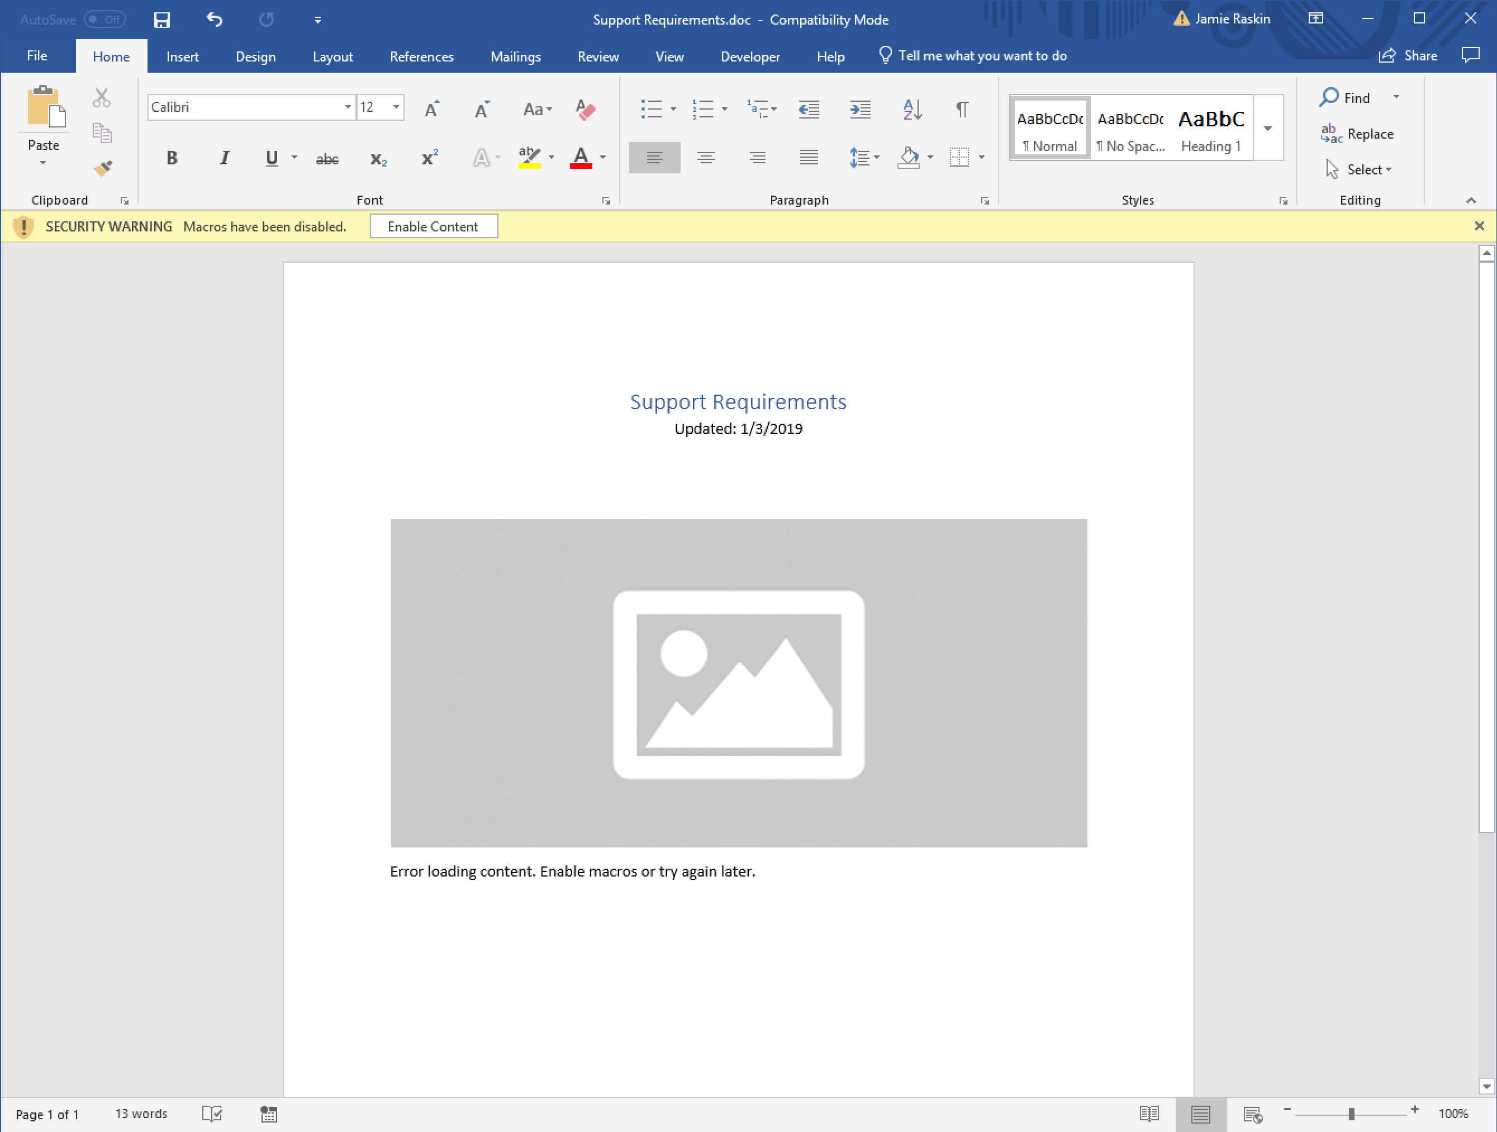1497x1132 pixels.
Task: Open the font size dropdown
Action: (x=396, y=107)
